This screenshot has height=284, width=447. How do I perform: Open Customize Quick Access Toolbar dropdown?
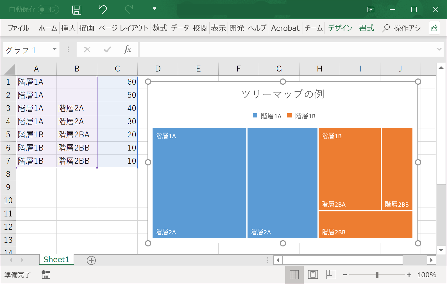pos(154,9)
